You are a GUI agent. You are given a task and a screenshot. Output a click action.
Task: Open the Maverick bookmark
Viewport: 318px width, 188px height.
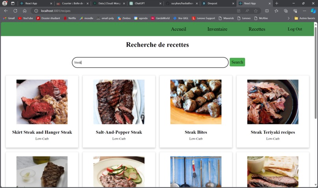[226, 18]
